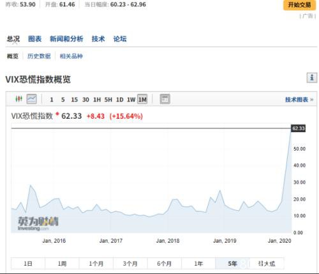Open 相关品种 sub-tab

[x=71, y=56]
